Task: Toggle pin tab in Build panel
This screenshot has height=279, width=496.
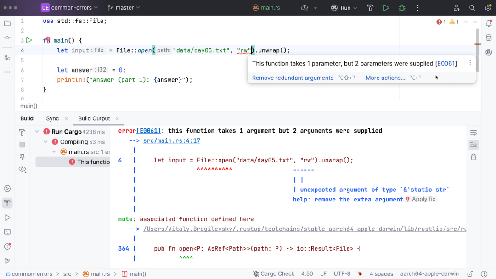Action: [x=22, y=157]
